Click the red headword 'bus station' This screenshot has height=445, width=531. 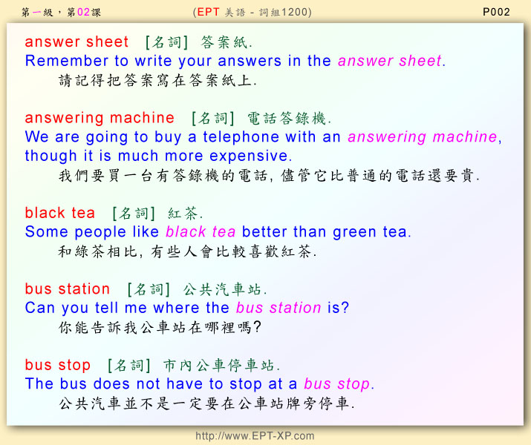point(68,289)
